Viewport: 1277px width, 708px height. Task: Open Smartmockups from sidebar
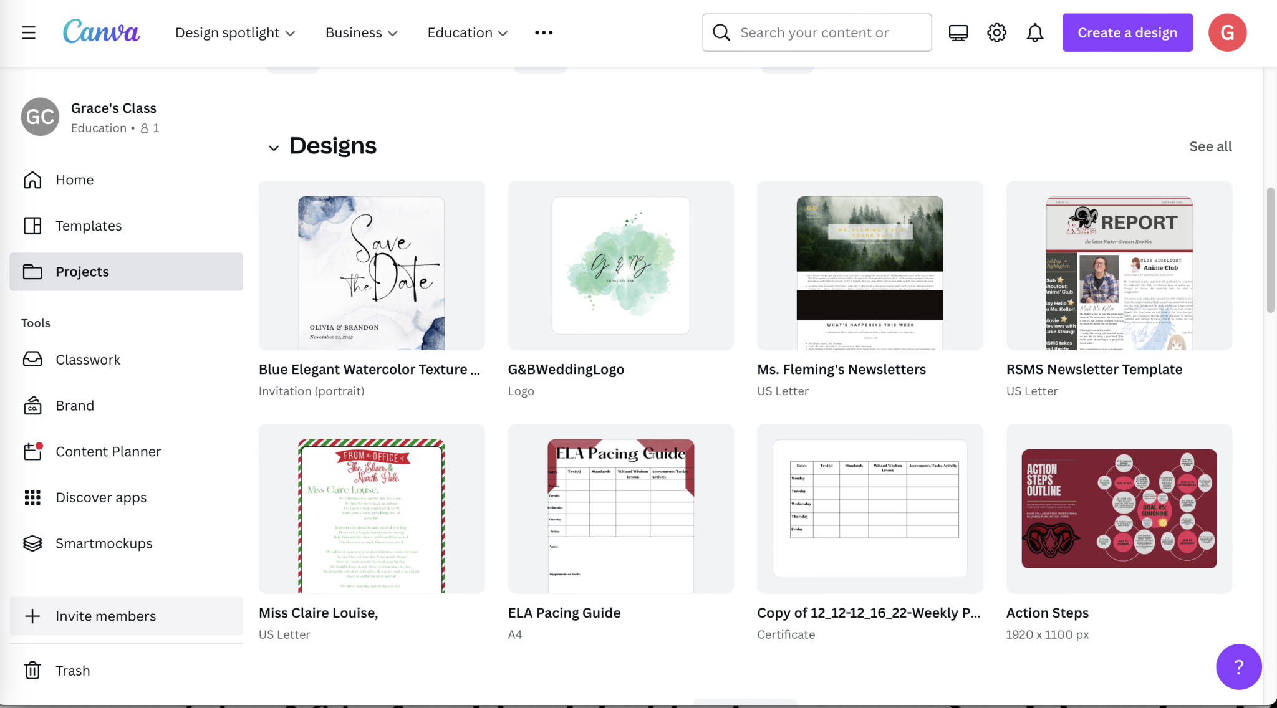(104, 543)
